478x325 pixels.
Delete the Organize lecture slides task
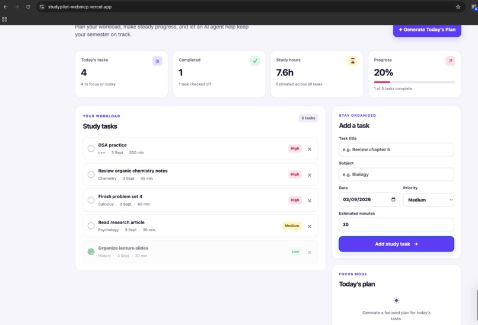click(310, 253)
